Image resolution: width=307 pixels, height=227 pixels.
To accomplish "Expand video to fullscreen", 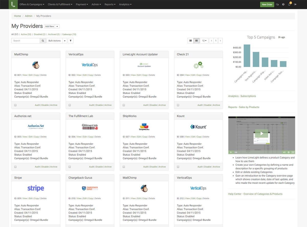I will [x=293, y=152].
